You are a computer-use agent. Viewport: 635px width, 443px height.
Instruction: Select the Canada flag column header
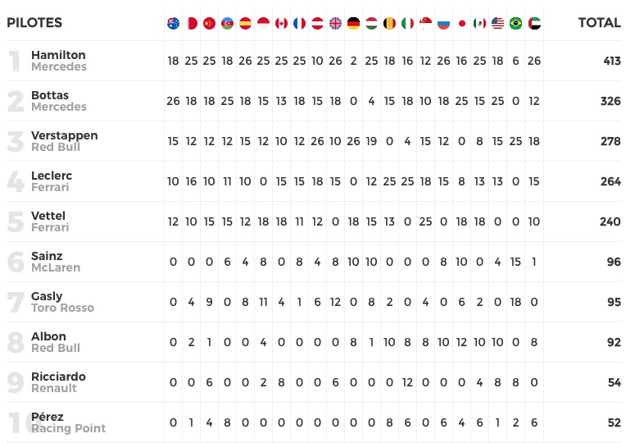click(x=281, y=23)
